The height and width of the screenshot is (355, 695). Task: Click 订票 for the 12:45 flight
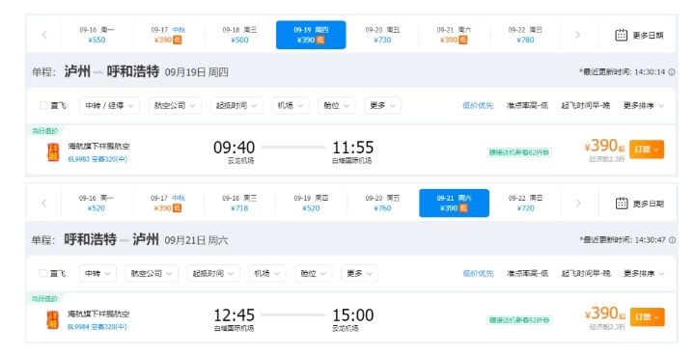tap(647, 316)
